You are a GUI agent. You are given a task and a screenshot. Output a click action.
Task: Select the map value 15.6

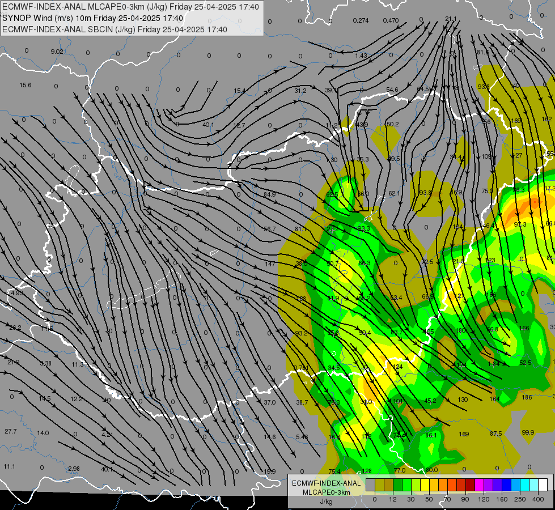pyautogui.click(x=26, y=86)
